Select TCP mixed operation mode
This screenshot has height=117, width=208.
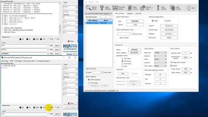(x=123, y=64)
